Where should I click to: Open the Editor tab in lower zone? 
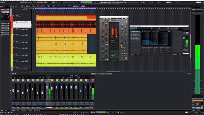tap(18, 111)
